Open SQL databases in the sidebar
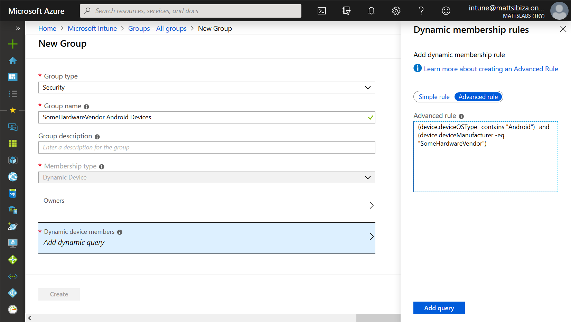This screenshot has height=322, width=571. click(x=13, y=193)
